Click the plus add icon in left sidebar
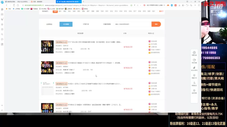The width and height of the screenshot is (227, 127). point(2,105)
